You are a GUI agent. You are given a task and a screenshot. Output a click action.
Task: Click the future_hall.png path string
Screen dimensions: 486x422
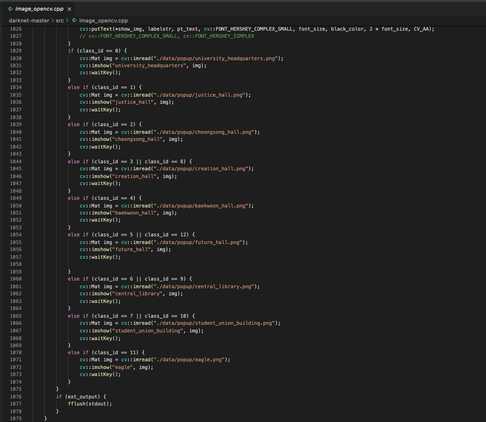(198, 242)
